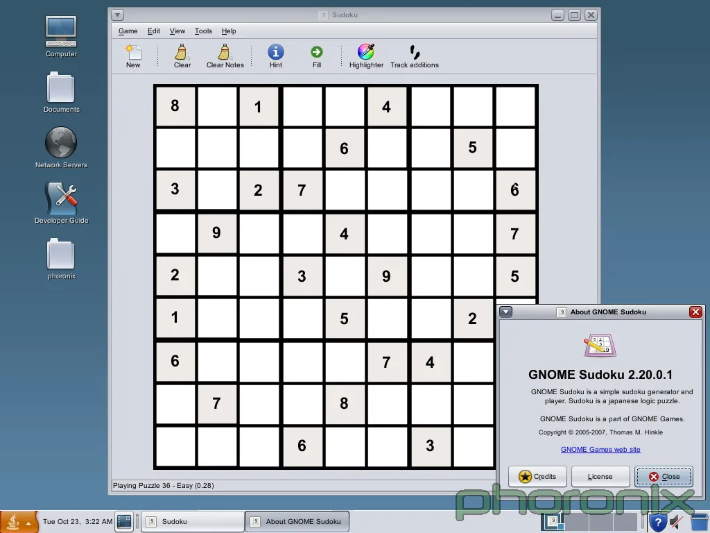The image size is (710, 533).
Task: Click the Sudoku logo in the About dialog
Action: pos(600,346)
